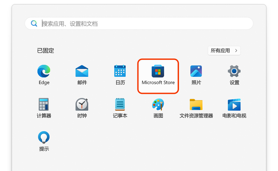Launch the 时钟 clock app
Screen dimensions: 278x171
point(82,104)
